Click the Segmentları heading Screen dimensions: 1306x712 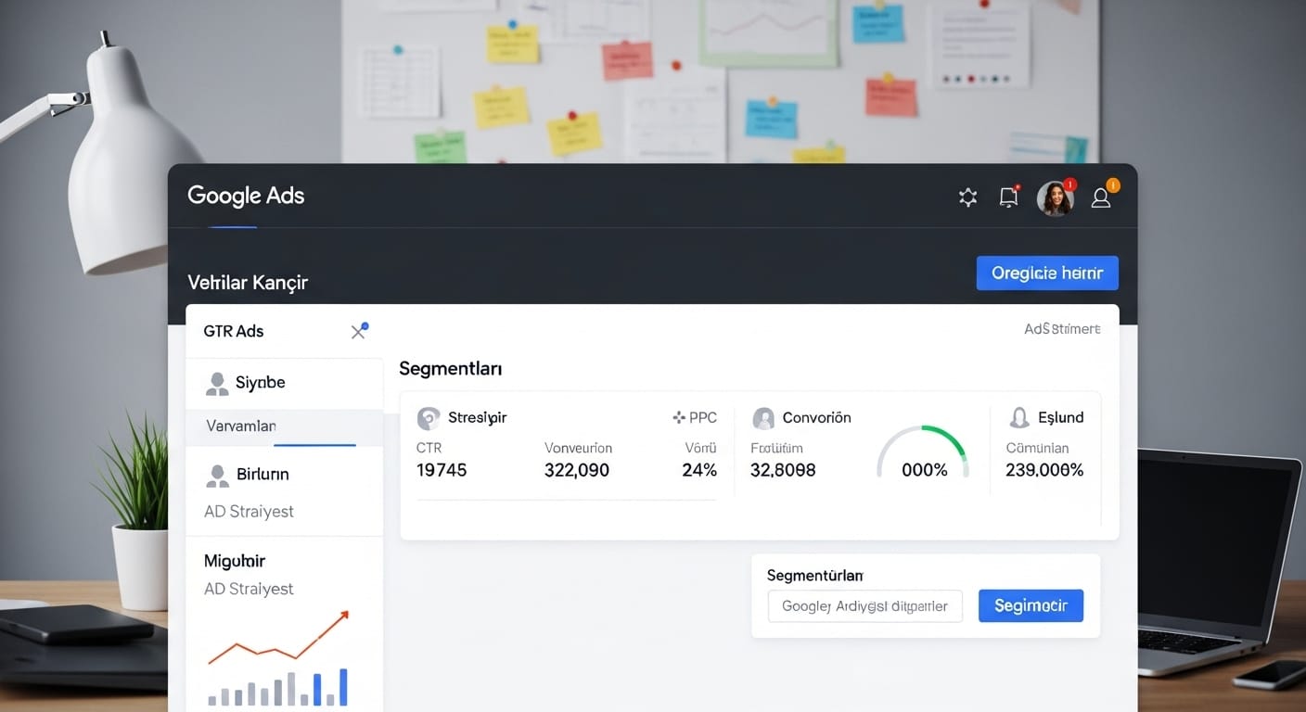pyautogui.click(x=451, y=369)
